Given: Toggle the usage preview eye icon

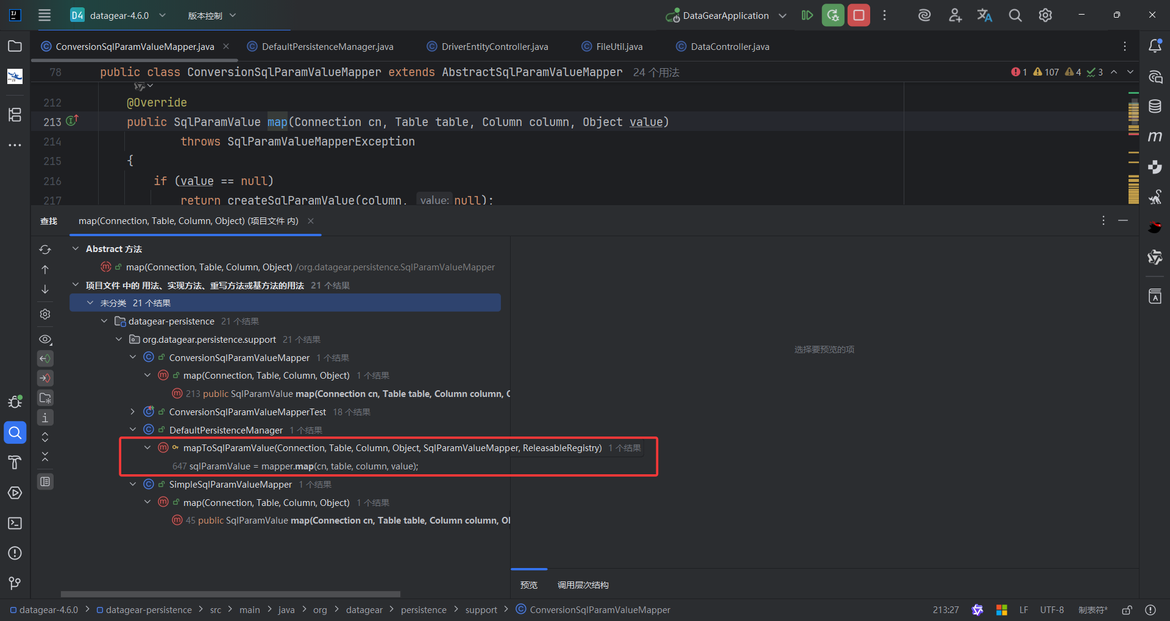Looking at the screenshot, I should 45,339.
